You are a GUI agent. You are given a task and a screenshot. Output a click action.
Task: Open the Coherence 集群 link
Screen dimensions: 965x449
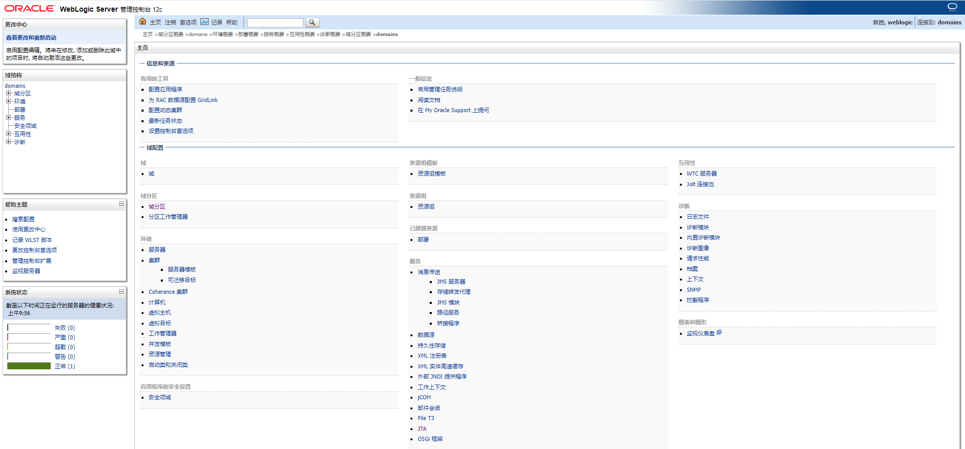tap(168, 292)
